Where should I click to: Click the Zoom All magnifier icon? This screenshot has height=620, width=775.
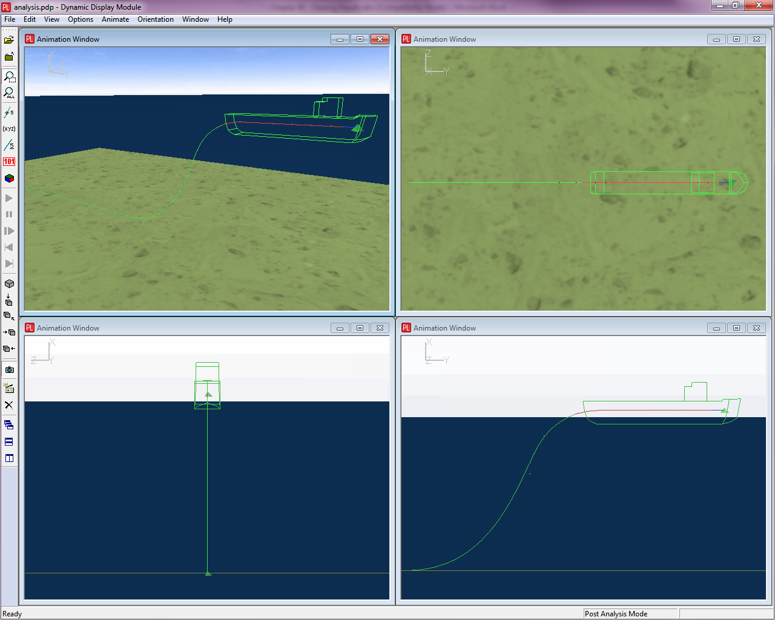coord(9,93)
